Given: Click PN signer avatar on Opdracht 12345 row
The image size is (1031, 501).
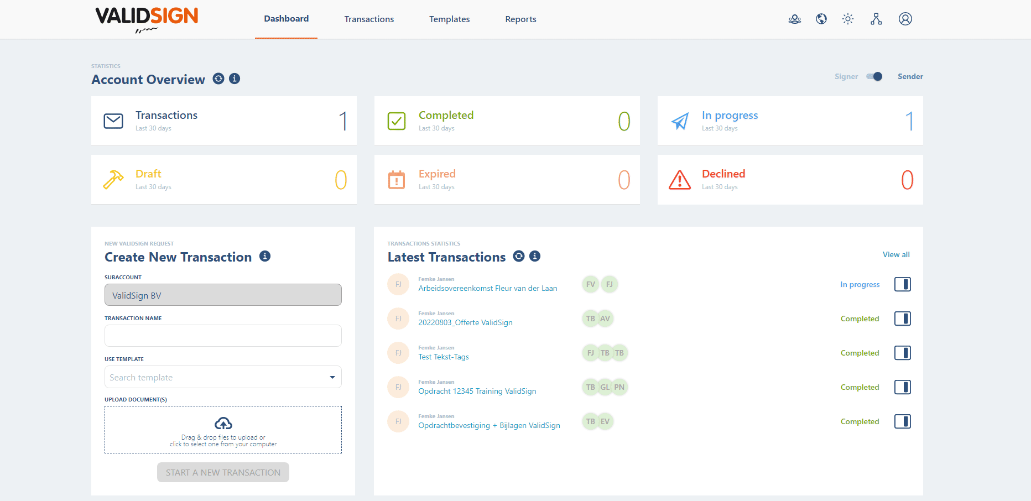Looking at the screenshot, I should [x=619, y=387].
